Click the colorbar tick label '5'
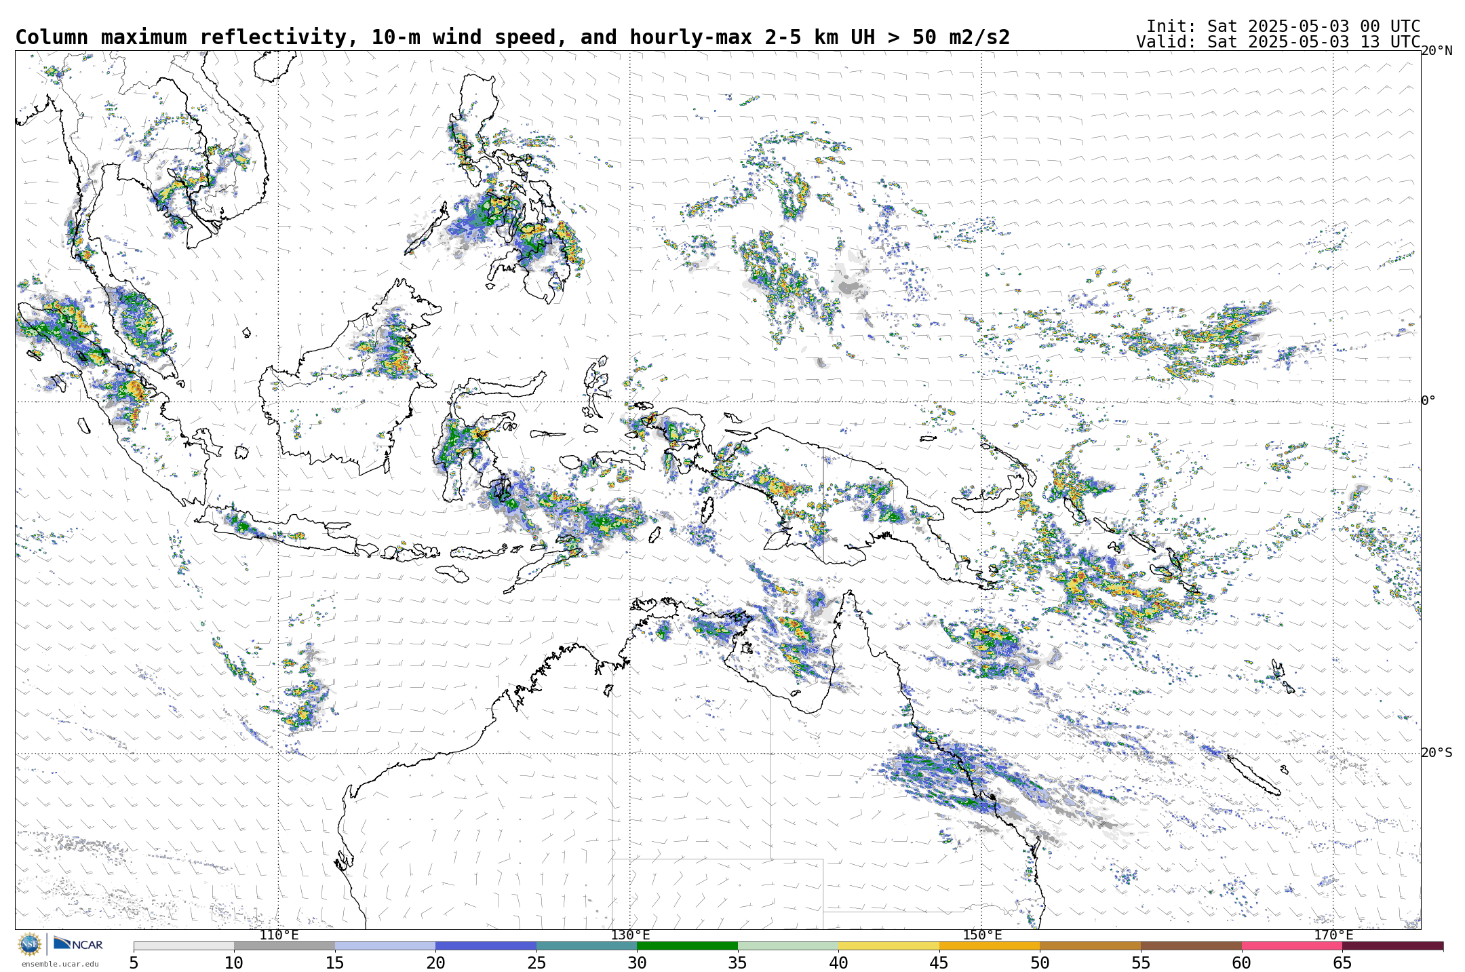Viewport: 1465px width, 972px height. [x=134, y=963]
